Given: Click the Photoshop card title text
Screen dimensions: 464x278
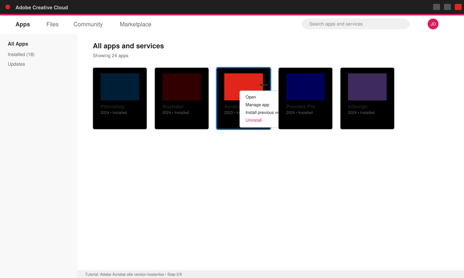Looking at the screenshot, I should (113, 107).
